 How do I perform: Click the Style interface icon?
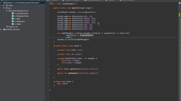[x=13, y=19]
